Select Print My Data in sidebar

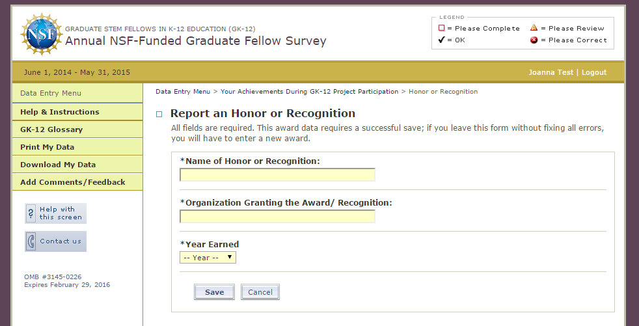pyautogui.click(x=47, y=147)
